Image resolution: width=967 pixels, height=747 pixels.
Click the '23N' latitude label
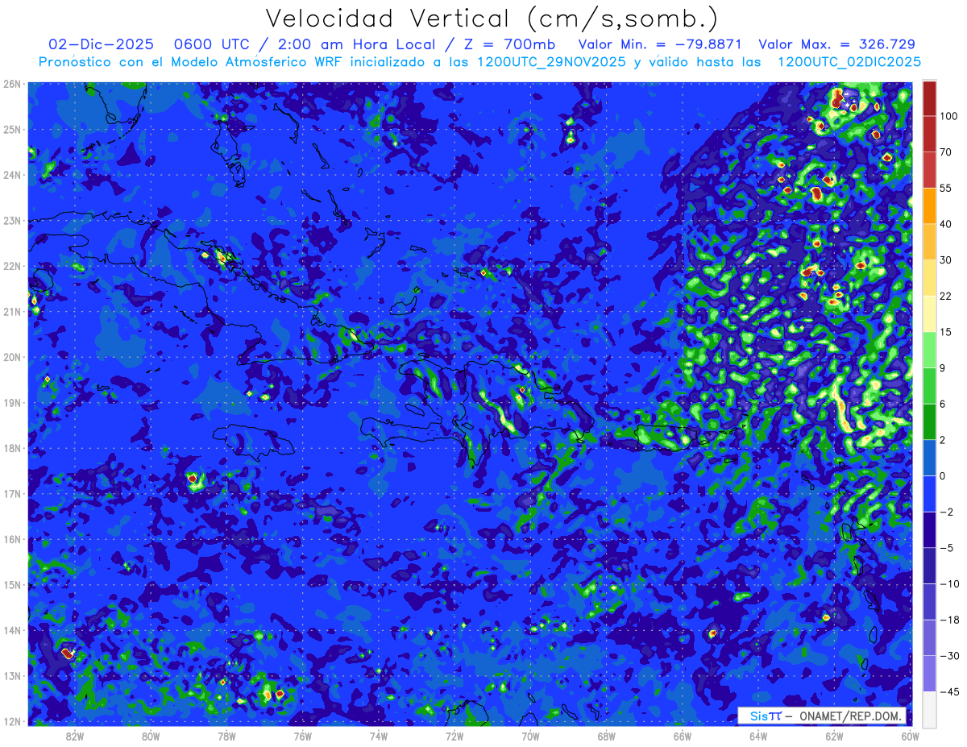[12, 220]
